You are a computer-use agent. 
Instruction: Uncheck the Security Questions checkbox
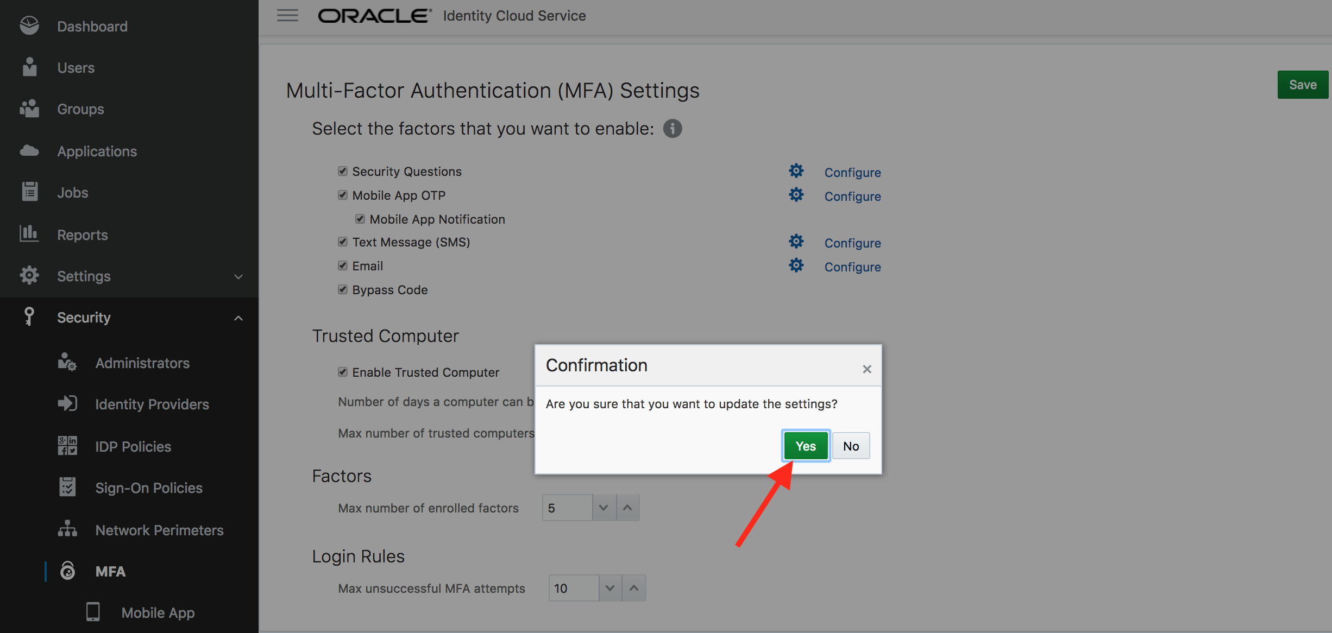click(343, 171)
